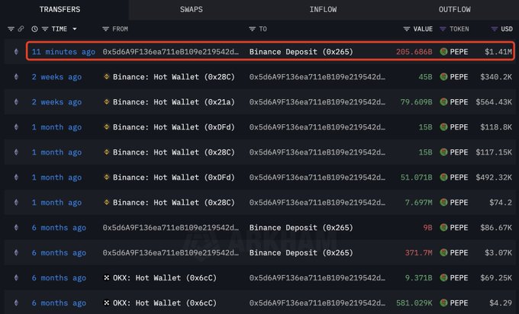Open the chain filter icon in header
Viewport: 519px width, 314px height.
(11, 29)
